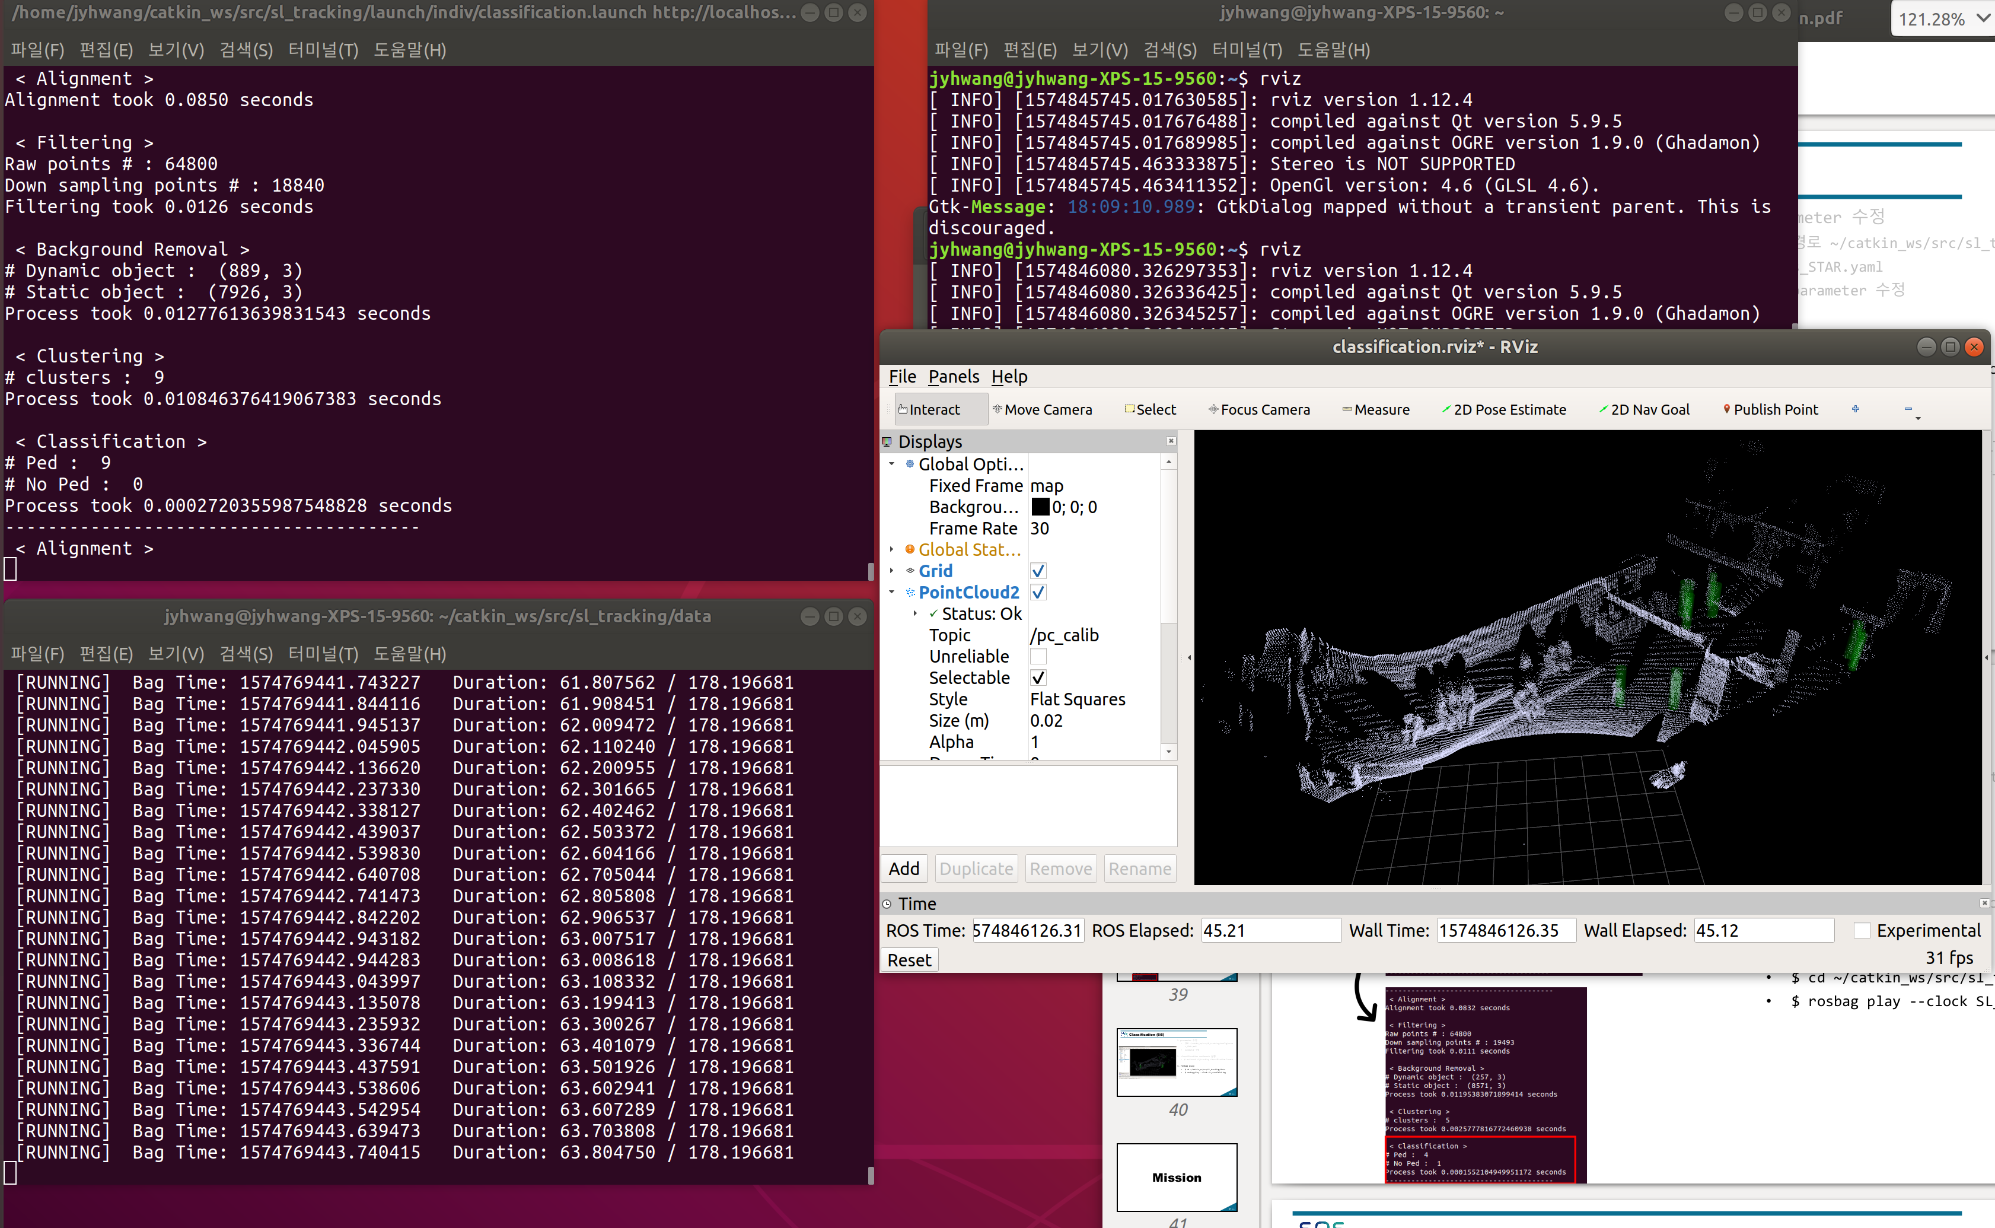Click the blue plus add-tool icon
The width and height of the screenshot is (1995, 1228).
[x=1856, y=409]
